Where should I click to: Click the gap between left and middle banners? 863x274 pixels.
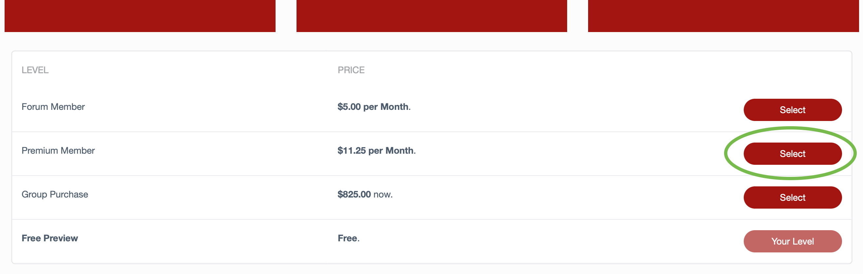point(286,16)
